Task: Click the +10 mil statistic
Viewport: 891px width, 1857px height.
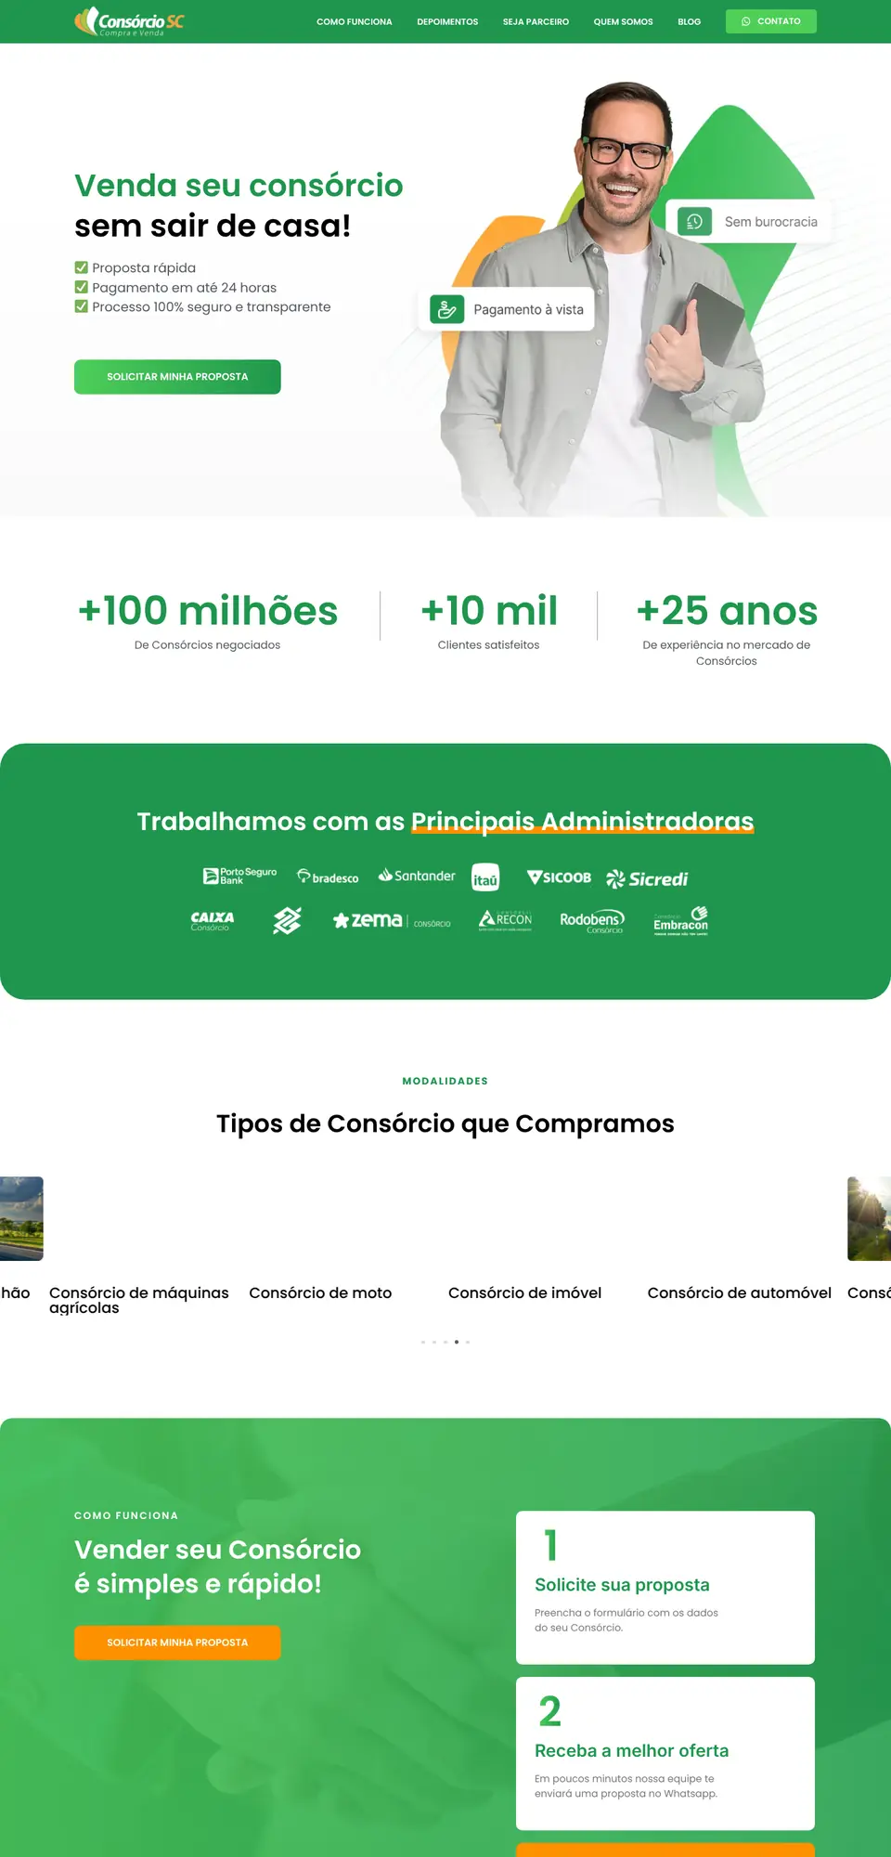Action: (x=489, y=611)
